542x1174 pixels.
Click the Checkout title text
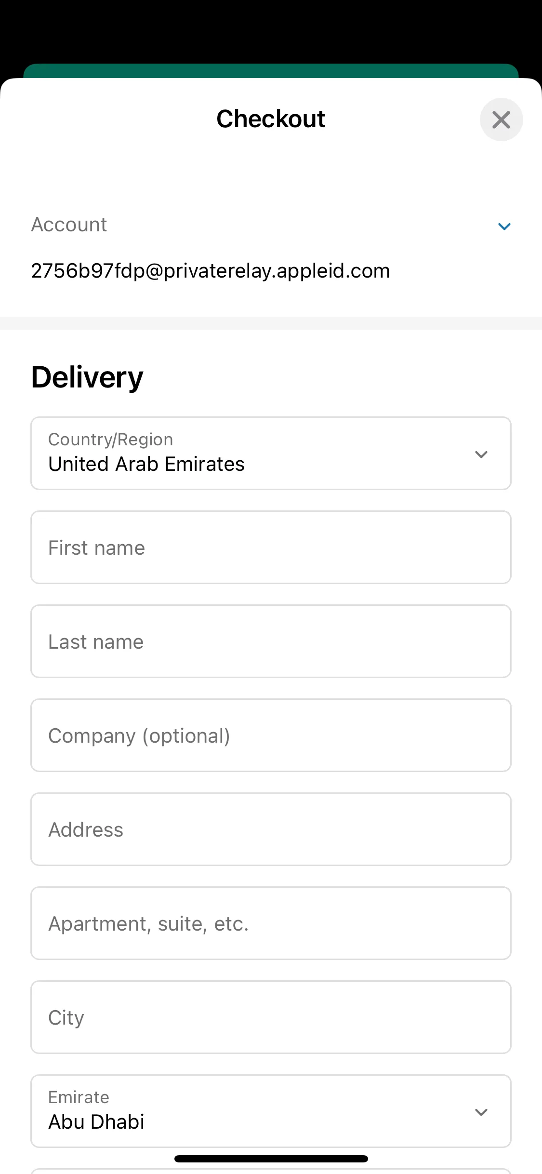[271, 119]
